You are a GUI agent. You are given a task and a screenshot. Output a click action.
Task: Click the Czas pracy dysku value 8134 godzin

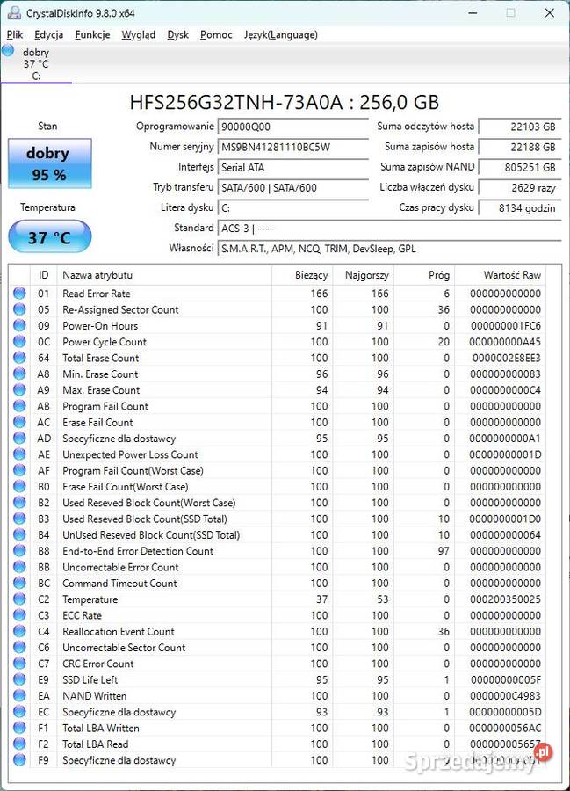pyautogui.click(x=519, y=207)
